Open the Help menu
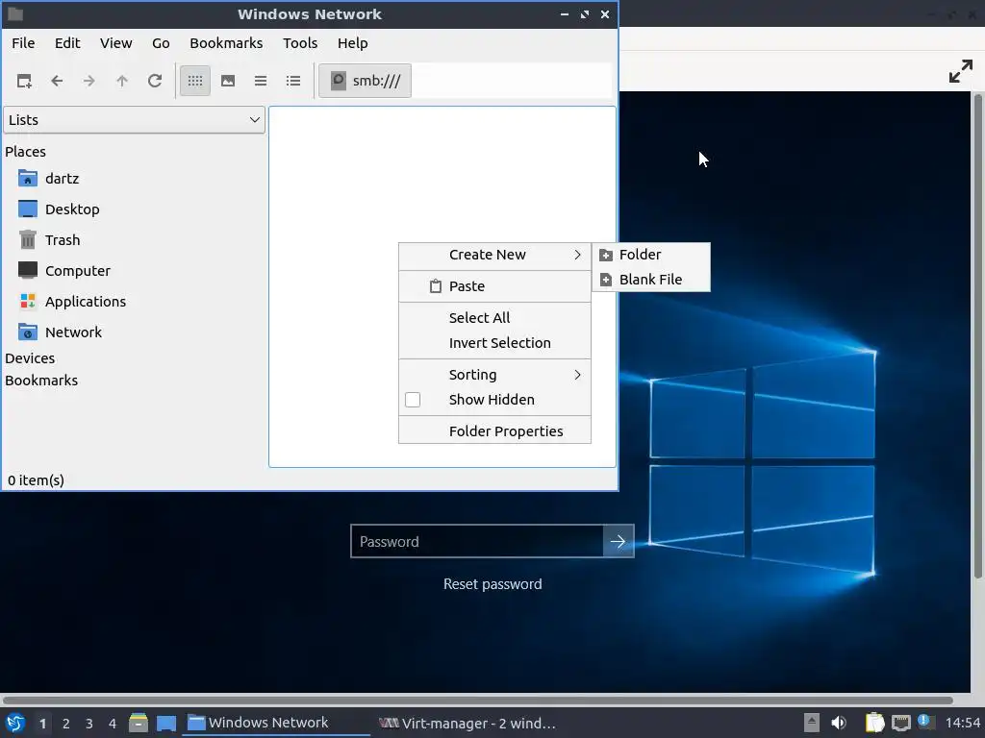The image size is (985, 738). [352, 43]
